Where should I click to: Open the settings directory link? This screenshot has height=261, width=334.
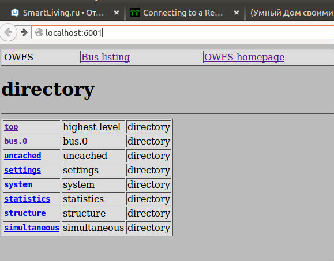point(22,170)
